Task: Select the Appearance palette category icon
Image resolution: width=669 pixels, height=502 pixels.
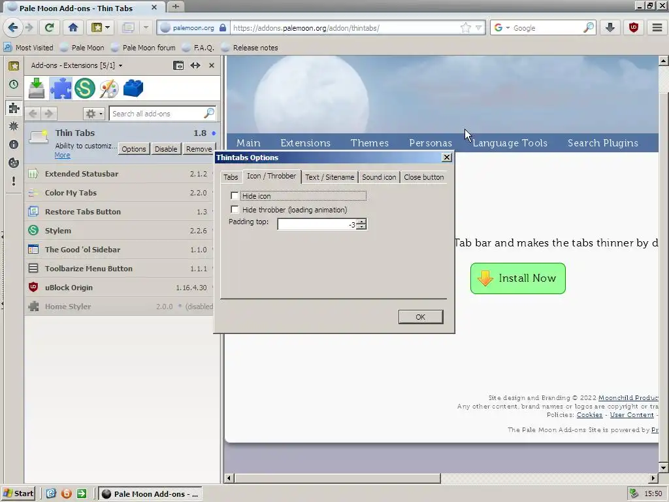Action: pyautogui.click(x=109, y=88)
